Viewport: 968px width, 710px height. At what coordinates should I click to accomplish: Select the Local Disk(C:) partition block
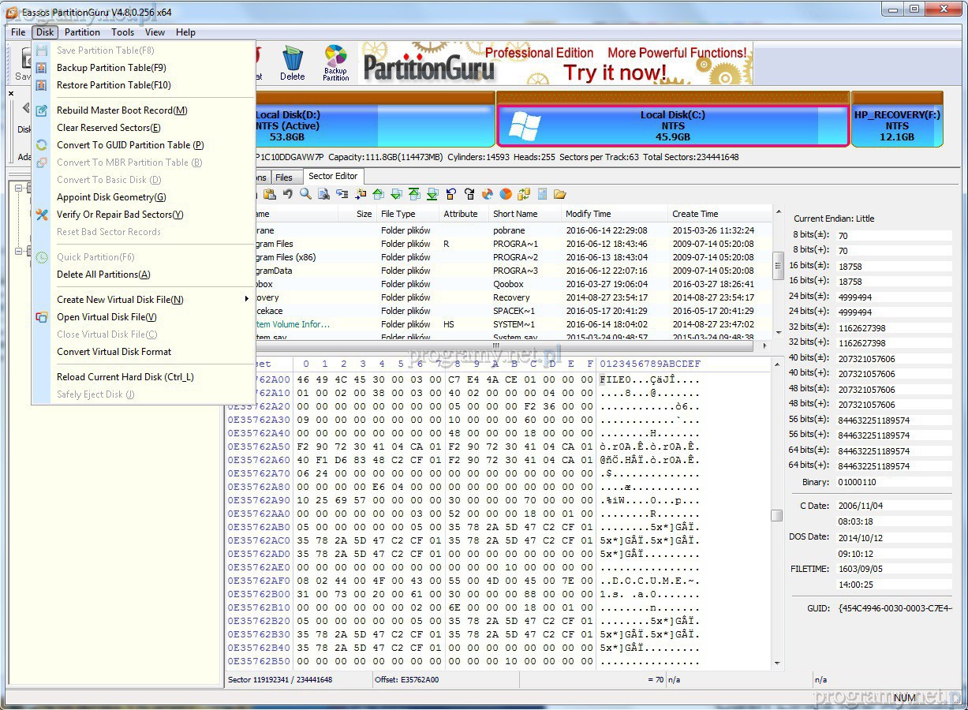(x=672, y=125)
